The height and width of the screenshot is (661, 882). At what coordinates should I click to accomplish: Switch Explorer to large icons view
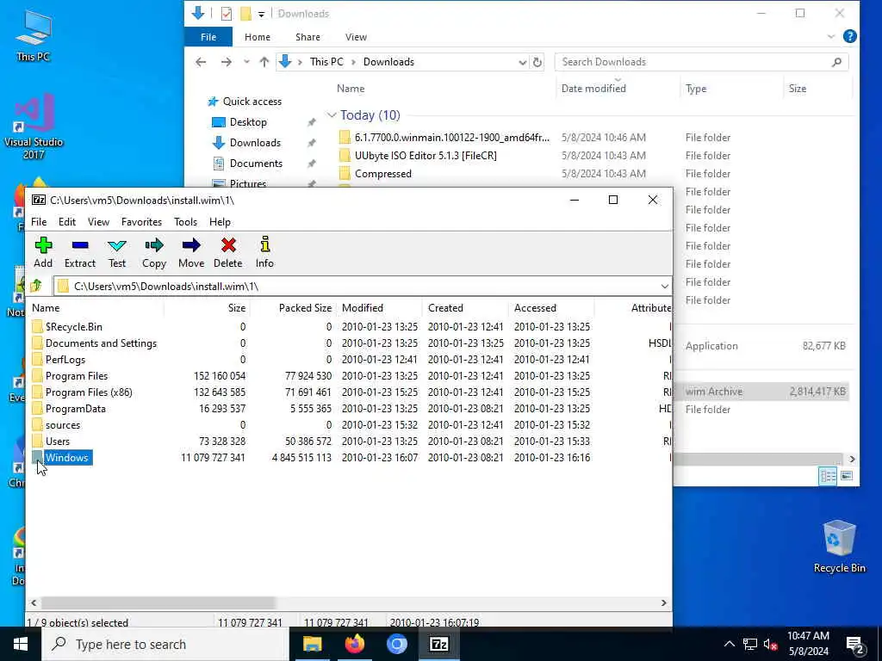[x=846, y=476]
